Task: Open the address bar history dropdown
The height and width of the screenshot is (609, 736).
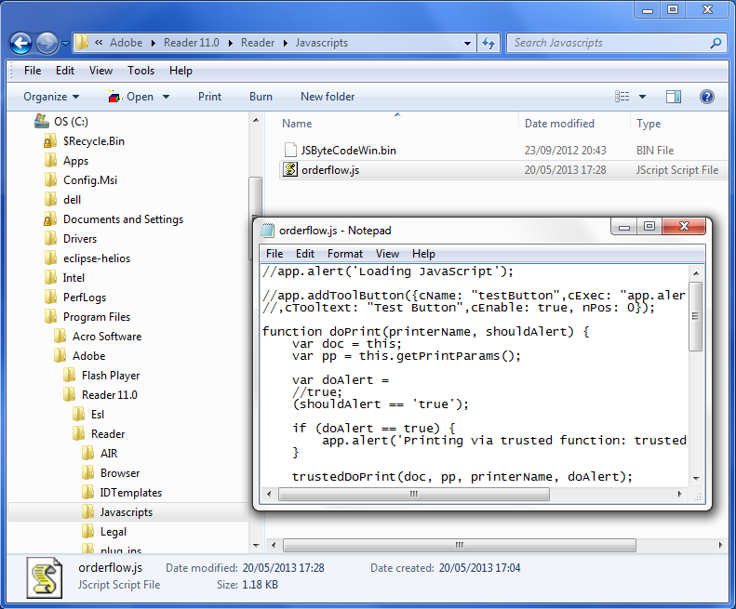Action: click(467, 43)
